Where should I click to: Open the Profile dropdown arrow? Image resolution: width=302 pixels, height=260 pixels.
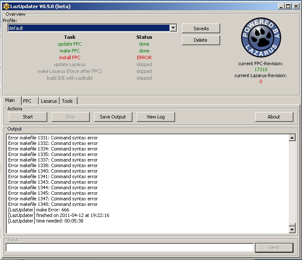pyautogui.click(x=173, y=28)
